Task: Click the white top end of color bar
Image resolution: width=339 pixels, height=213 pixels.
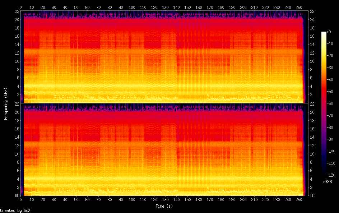Action: (x=324, y=33)
